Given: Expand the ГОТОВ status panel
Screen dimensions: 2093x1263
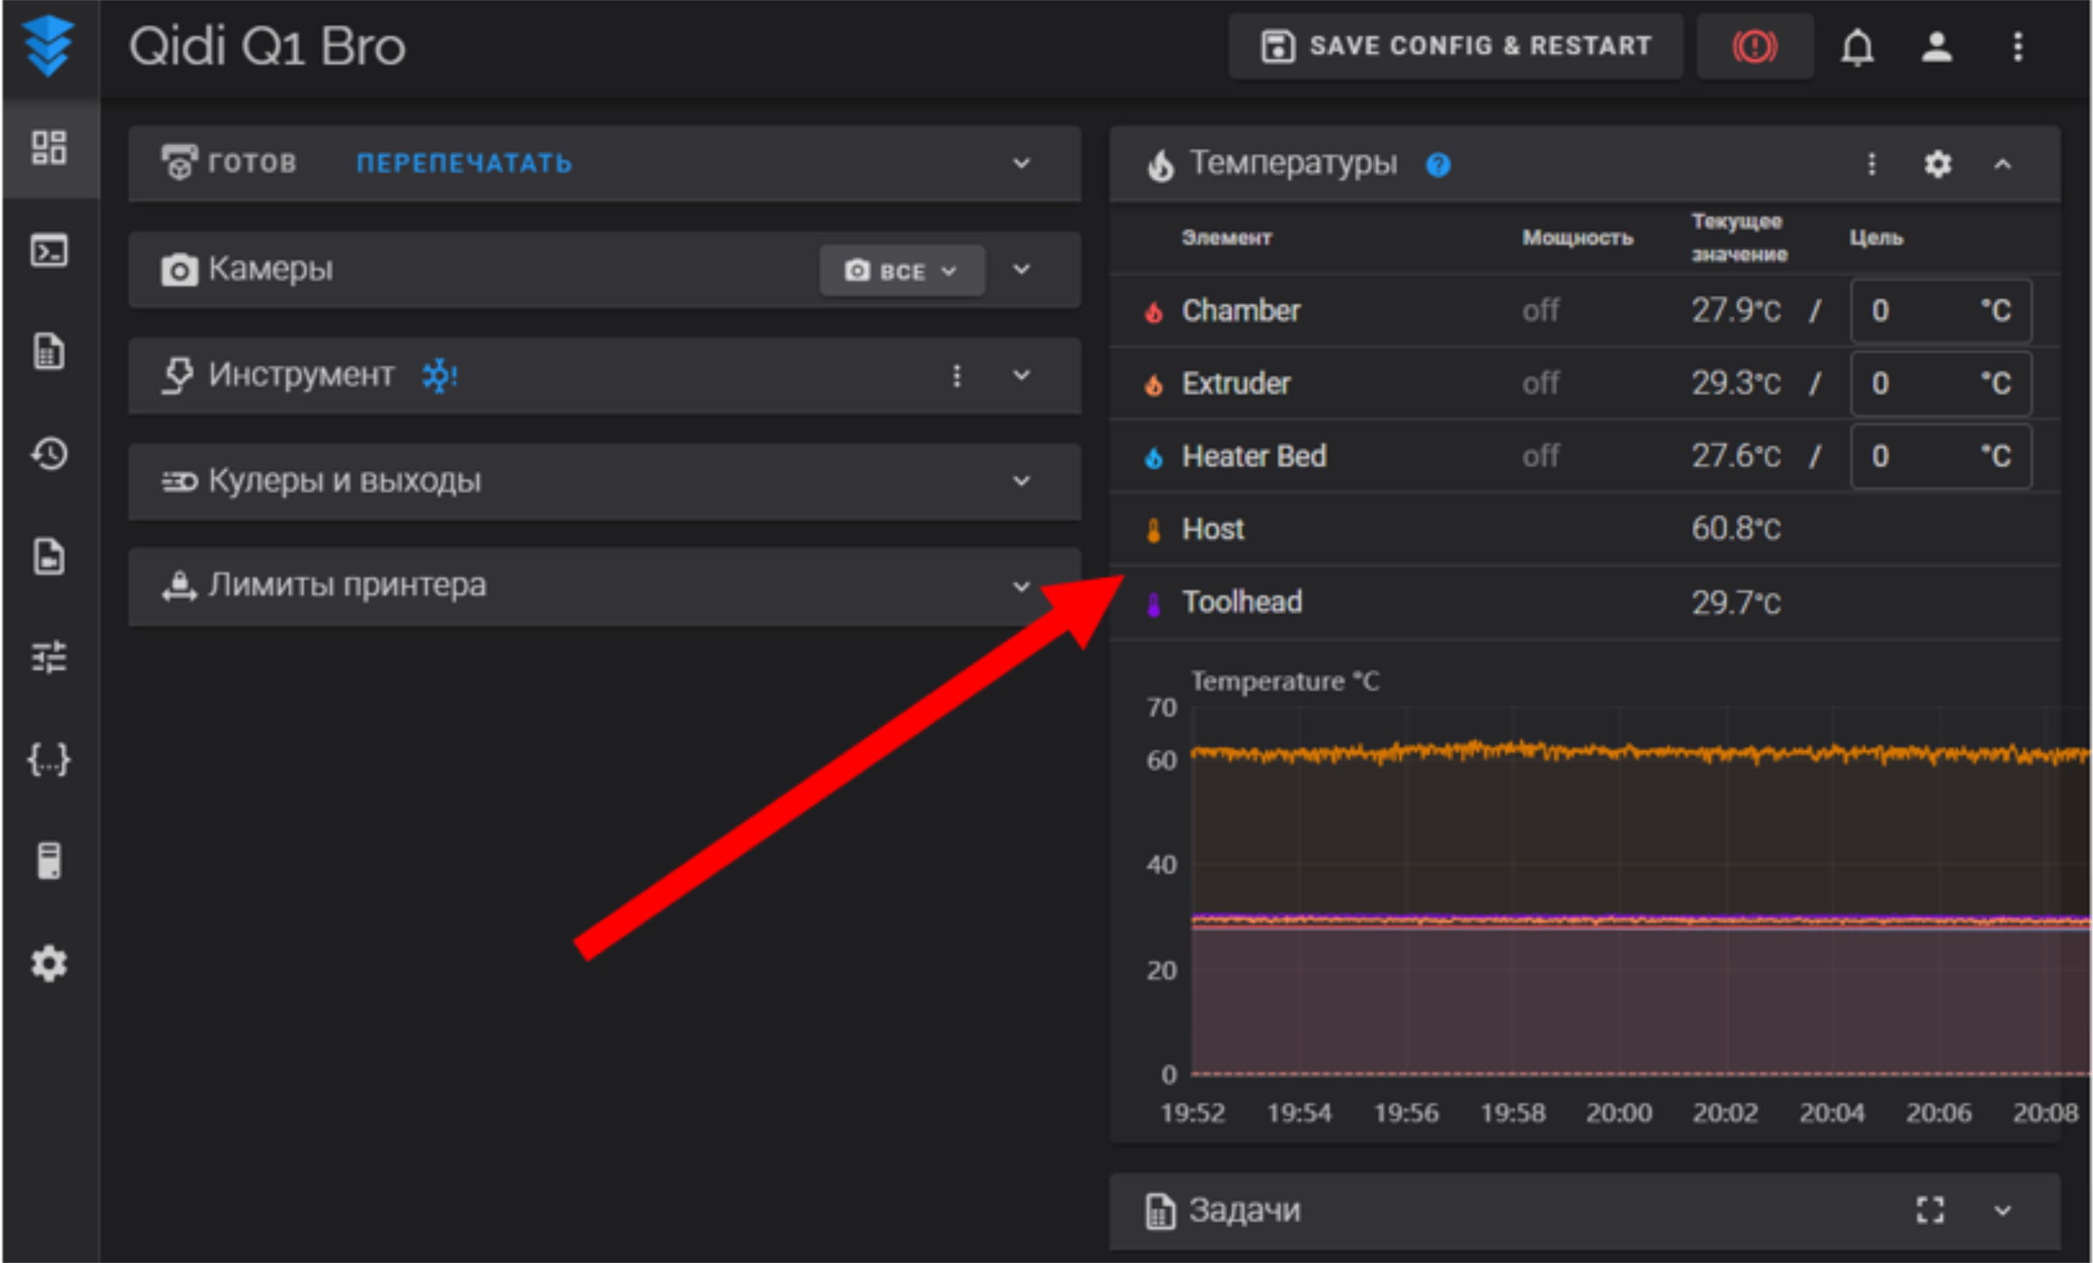Looking at the screenshot, I should point(1021,163).
